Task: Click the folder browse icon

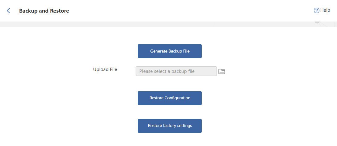Action: (222, 71)
